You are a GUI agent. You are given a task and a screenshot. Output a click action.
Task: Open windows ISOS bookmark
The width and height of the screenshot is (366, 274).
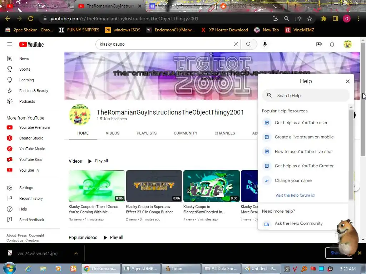123,30
